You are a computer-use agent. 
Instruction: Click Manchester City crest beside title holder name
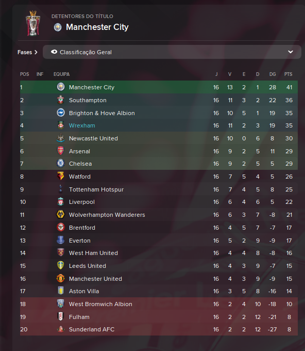[58, 27]
